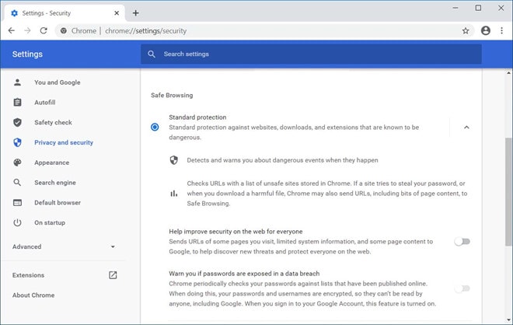
Task: Open a new tab with plus icon
Action: [135, 13]
